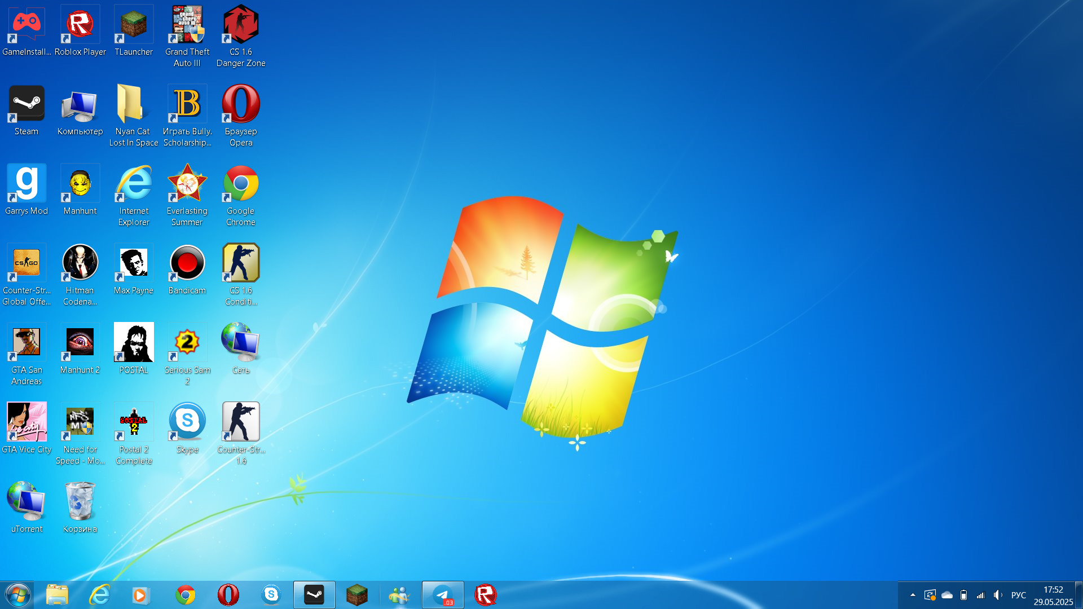
Task: Open the volume speaker tray icon
Action: pyautogui.click(x=998, y=595)
